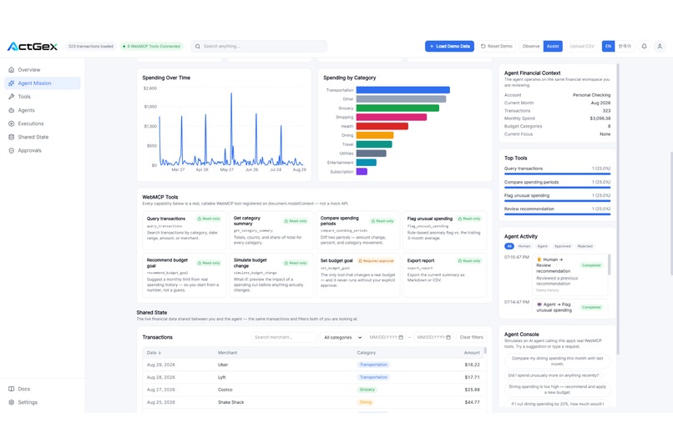Click Read-only badge on Compare spending periods
The image size is (673, 448).
pyautogui.click(x=382, y=221)
